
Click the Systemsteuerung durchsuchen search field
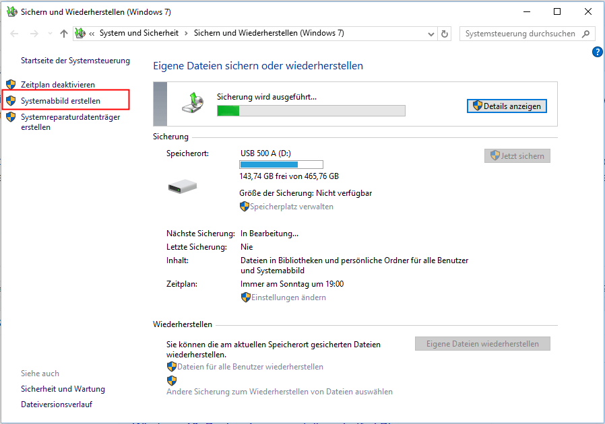click(x=519, y=34)
